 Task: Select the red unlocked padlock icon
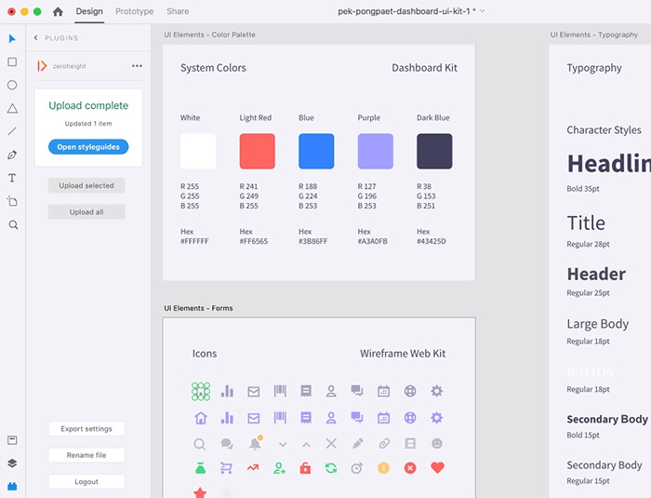[305, 468]
